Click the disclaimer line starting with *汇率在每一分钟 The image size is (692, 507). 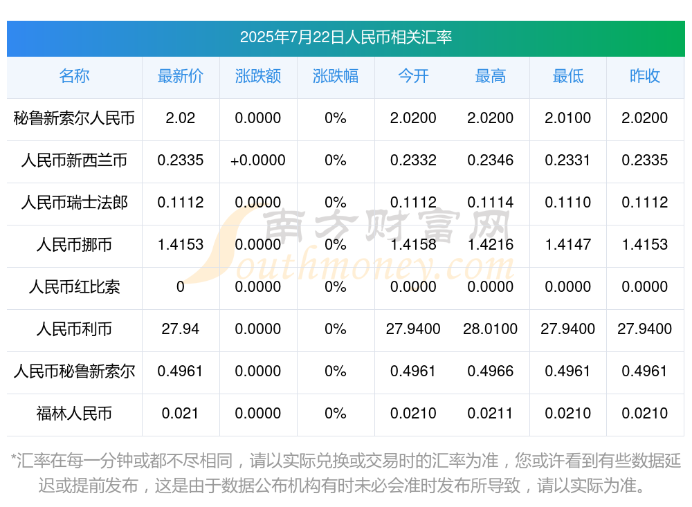pos(345,461)
